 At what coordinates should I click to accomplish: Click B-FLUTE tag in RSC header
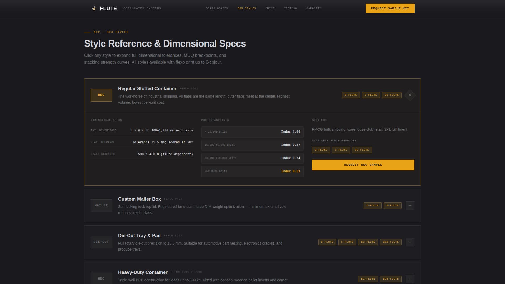pos(351,95)
